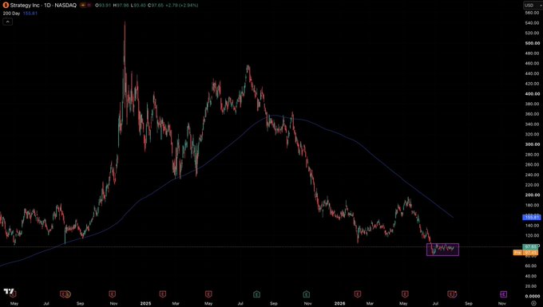Click the orange Strategy Inc symbol logo
The image size is (543, 307).
(6, 6)
